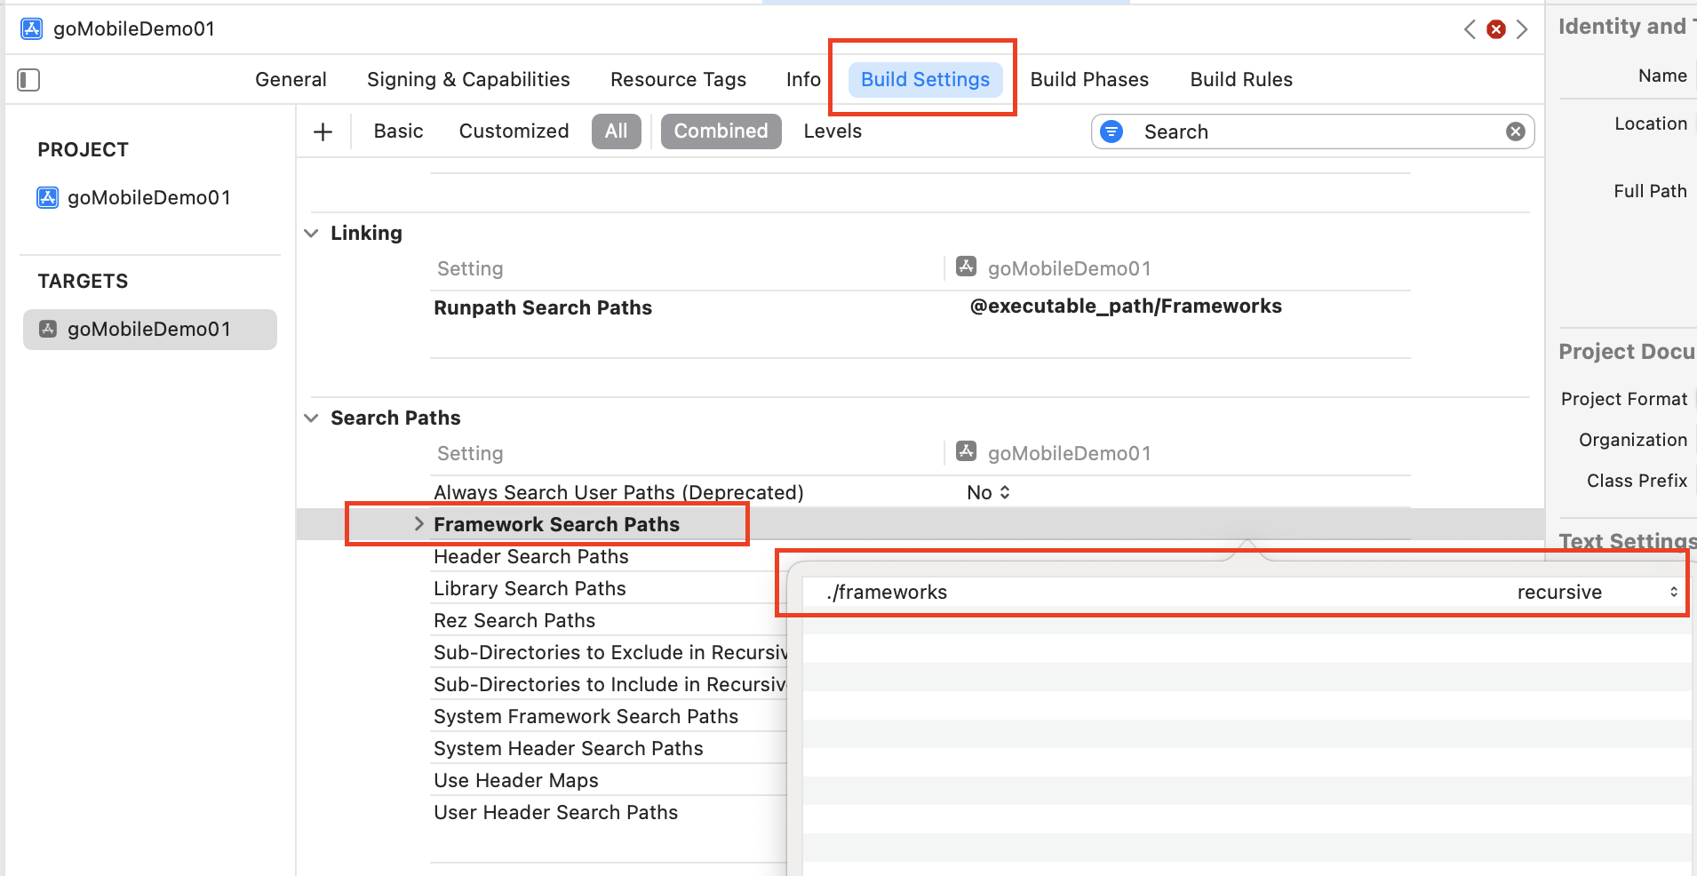Collapse the Linking section
Screen dimensions: 1697x876
(312, 233)
